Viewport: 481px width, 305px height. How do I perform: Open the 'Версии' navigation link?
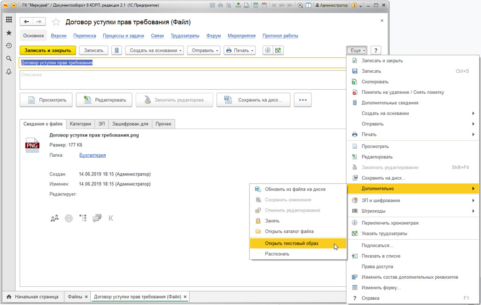coord(59,36)
